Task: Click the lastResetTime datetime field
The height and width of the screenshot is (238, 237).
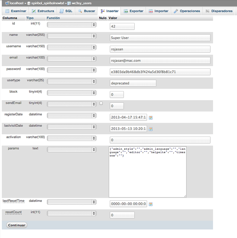Action: [x=128, y=204]
